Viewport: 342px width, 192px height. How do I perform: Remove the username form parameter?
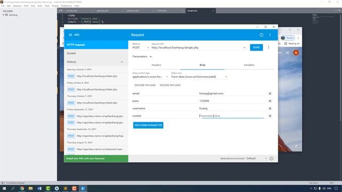[x=270, y=108]
